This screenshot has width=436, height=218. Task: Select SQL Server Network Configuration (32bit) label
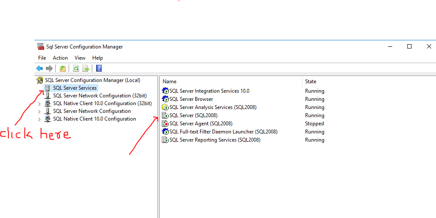pyautogui.click(x=100, y=96)
